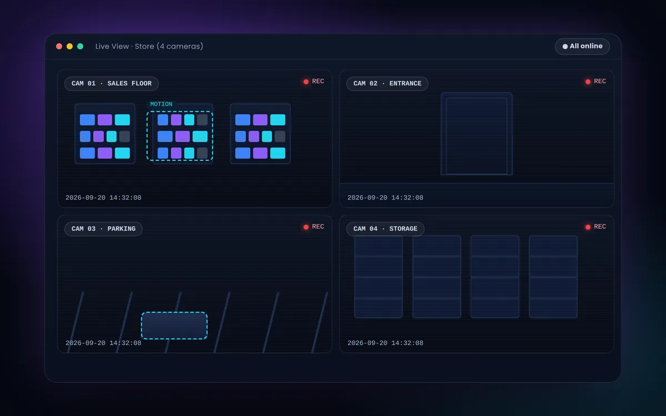
Task: Close the Live View window with the red dot
Action: (59, 47)
